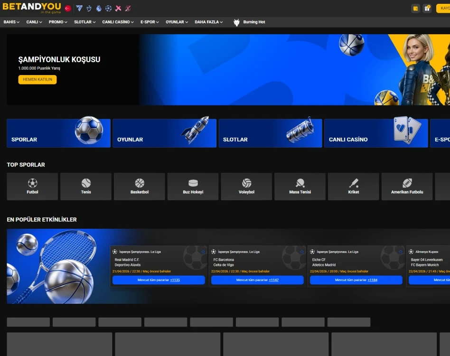Open the SLOTLAR 777 category tile
Screen dimensions: 450x356
[271, 133]
